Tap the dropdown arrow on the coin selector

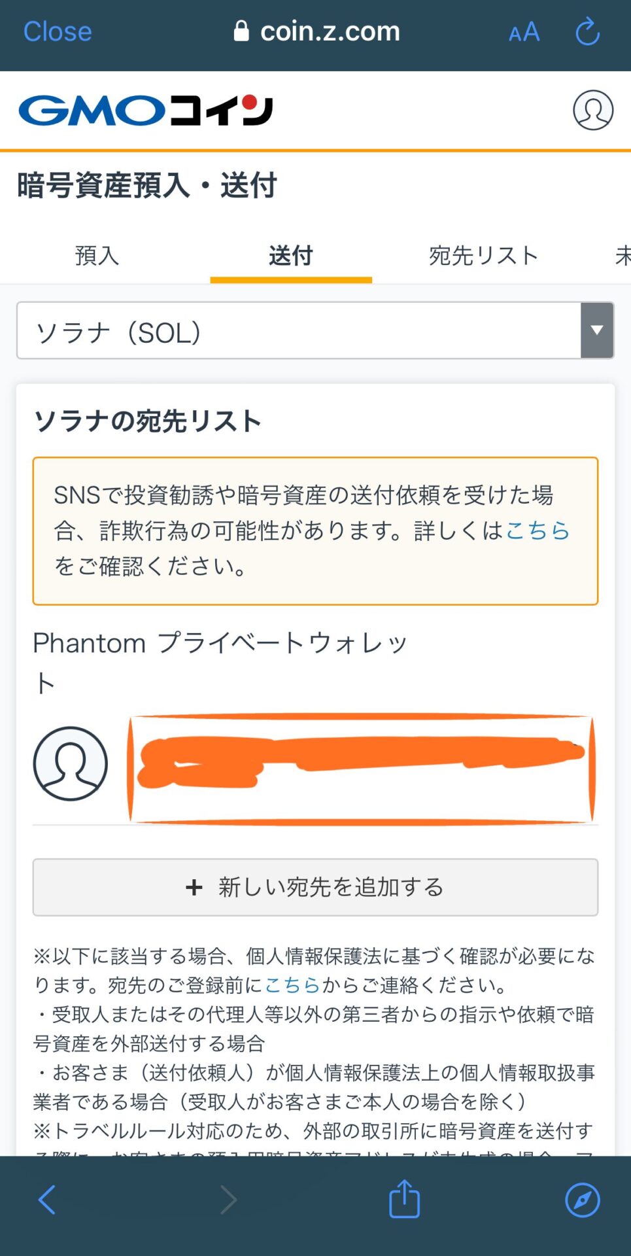(x=596, y=330)
